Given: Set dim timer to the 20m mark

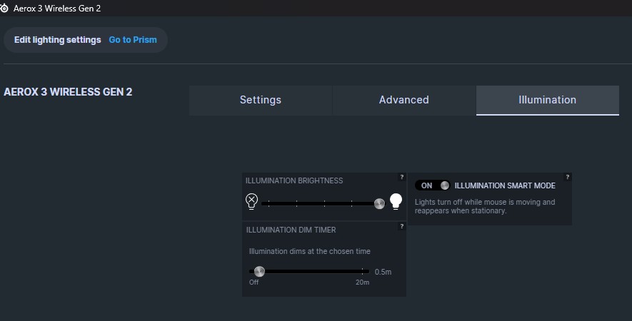Looking at the screenshot, I should [x=363, y=271].
